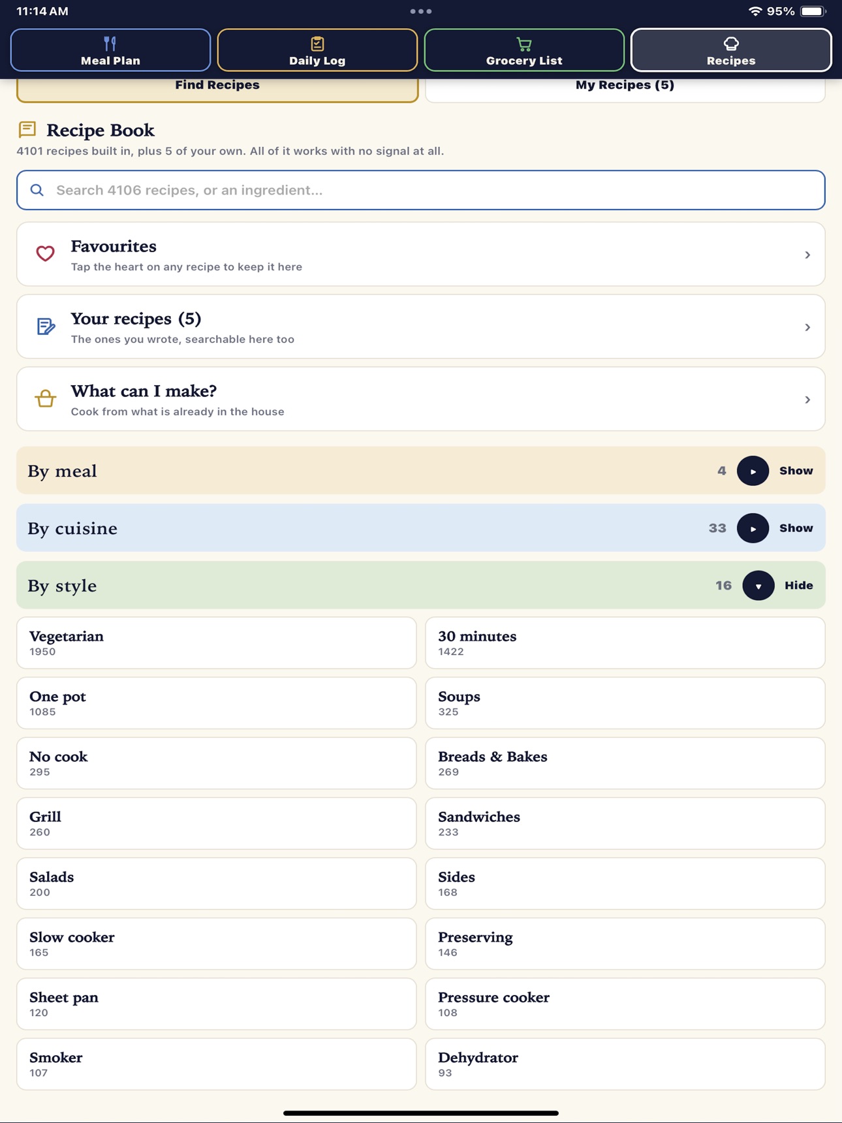
Task: Open the No cook category
Action: (217, 763)
